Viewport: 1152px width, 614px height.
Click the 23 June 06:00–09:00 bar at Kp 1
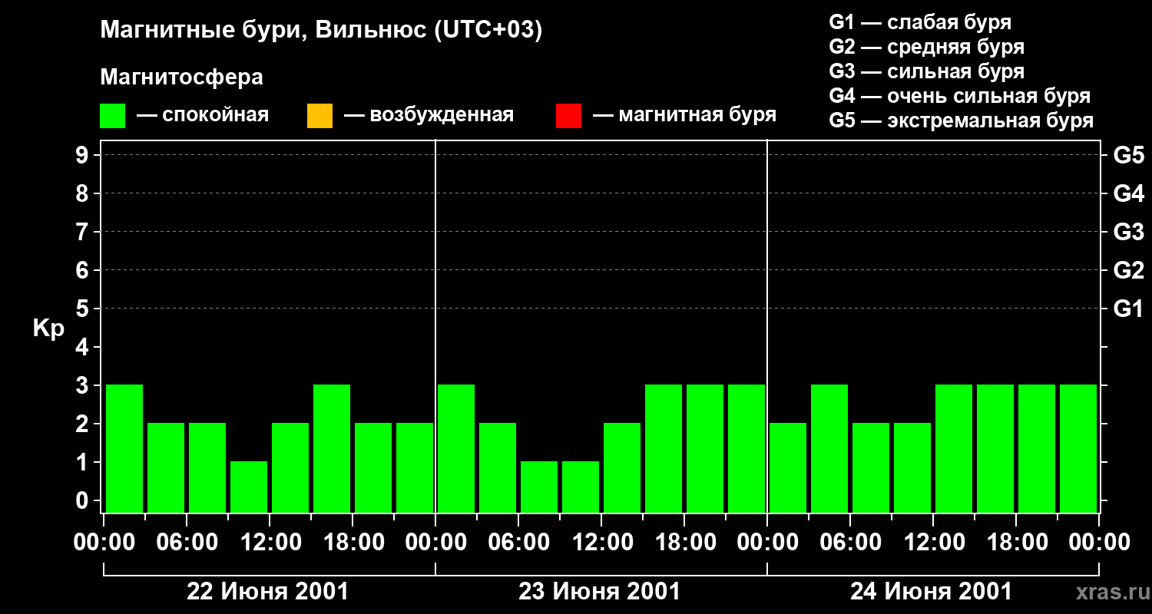539,487
